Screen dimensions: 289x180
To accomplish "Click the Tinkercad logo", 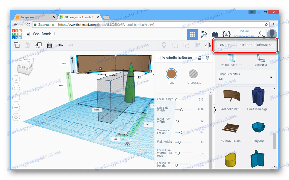I will click(x=17, y=34).
